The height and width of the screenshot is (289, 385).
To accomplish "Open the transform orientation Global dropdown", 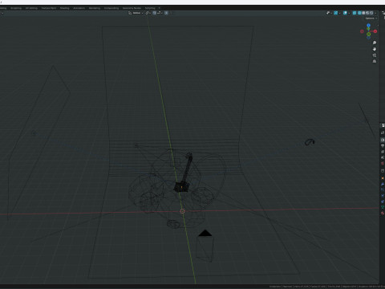I will coord(136,13).
